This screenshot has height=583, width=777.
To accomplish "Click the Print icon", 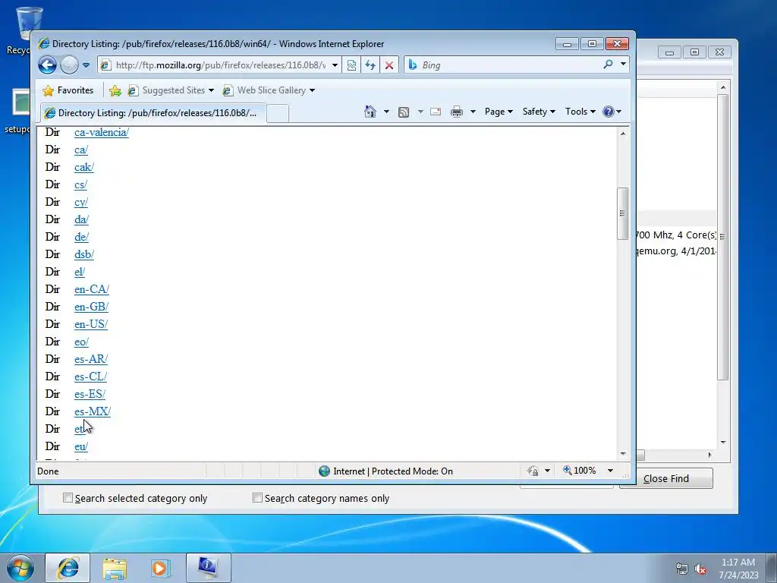I will click(x=456, y=112).
